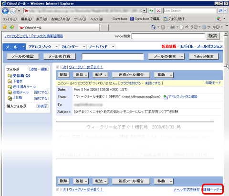Click the Print icon in command bar

(x=173, y=27)
